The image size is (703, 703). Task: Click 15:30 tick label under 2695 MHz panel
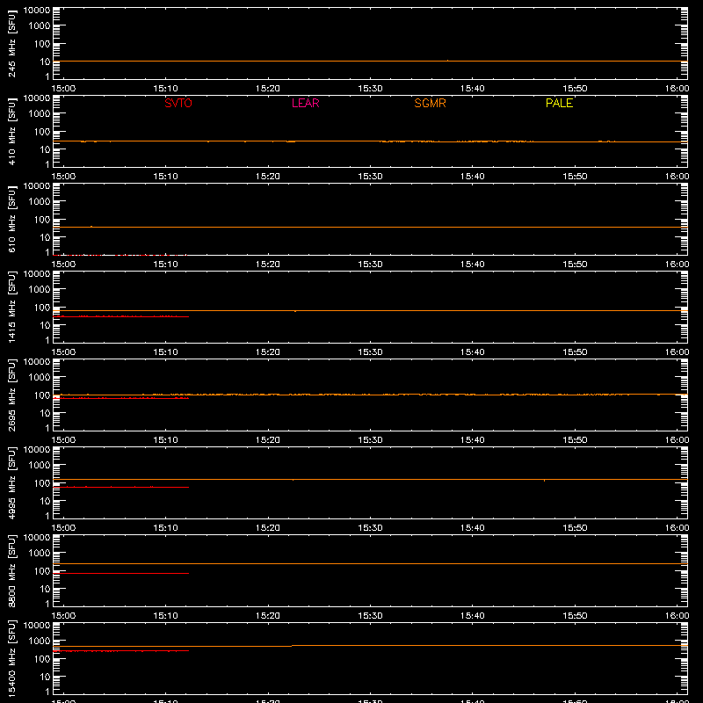pos(370,440)
